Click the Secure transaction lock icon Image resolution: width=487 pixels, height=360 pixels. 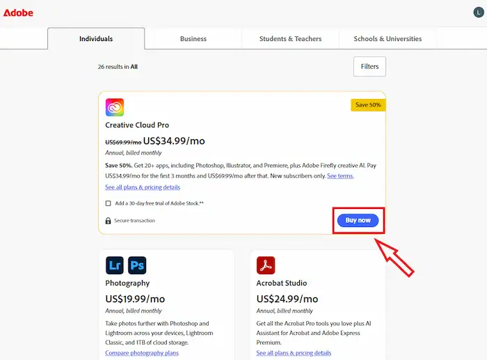pos(108,221)
